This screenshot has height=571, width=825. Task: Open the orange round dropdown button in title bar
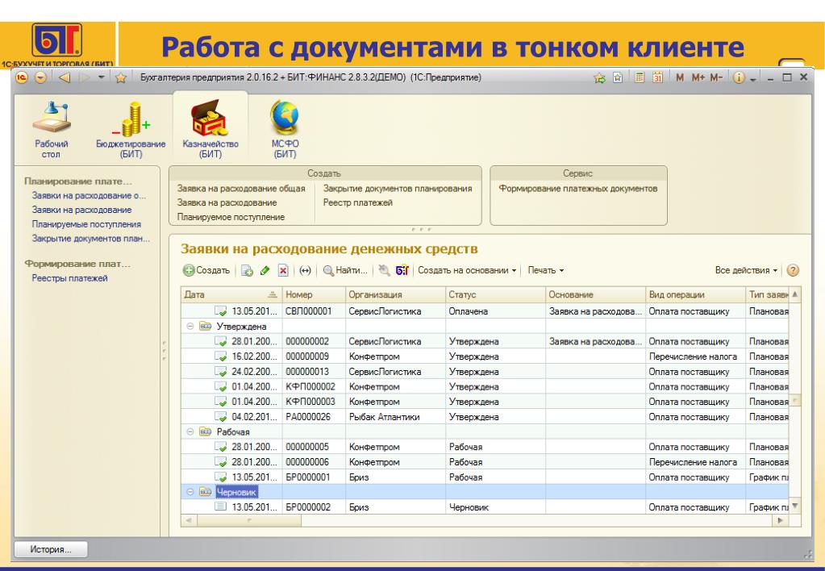40,78
